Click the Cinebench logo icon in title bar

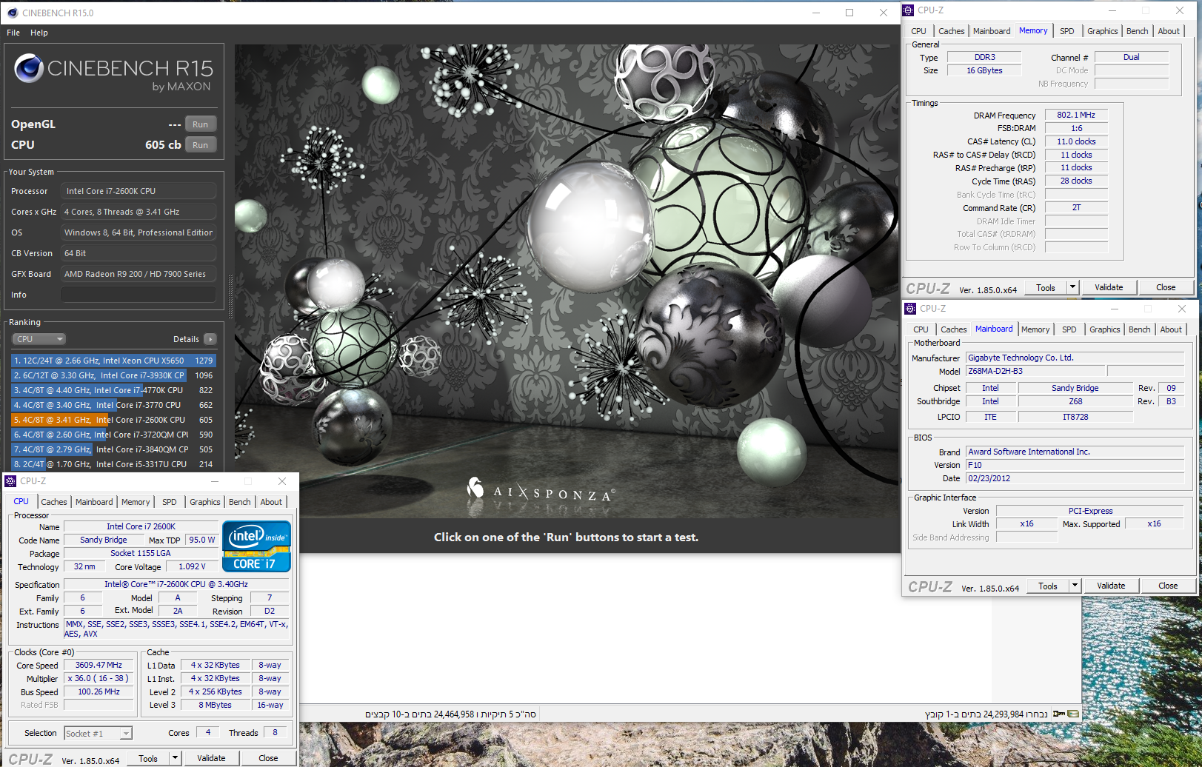click(12, 13)
